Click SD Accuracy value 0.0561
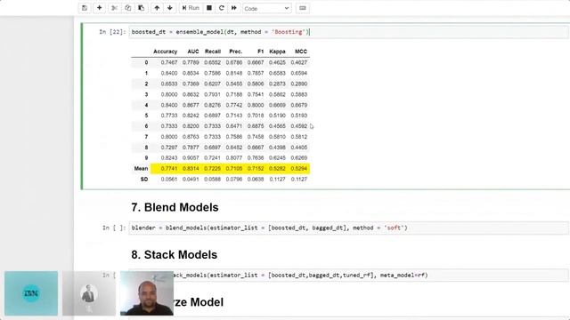 (169, 180)
